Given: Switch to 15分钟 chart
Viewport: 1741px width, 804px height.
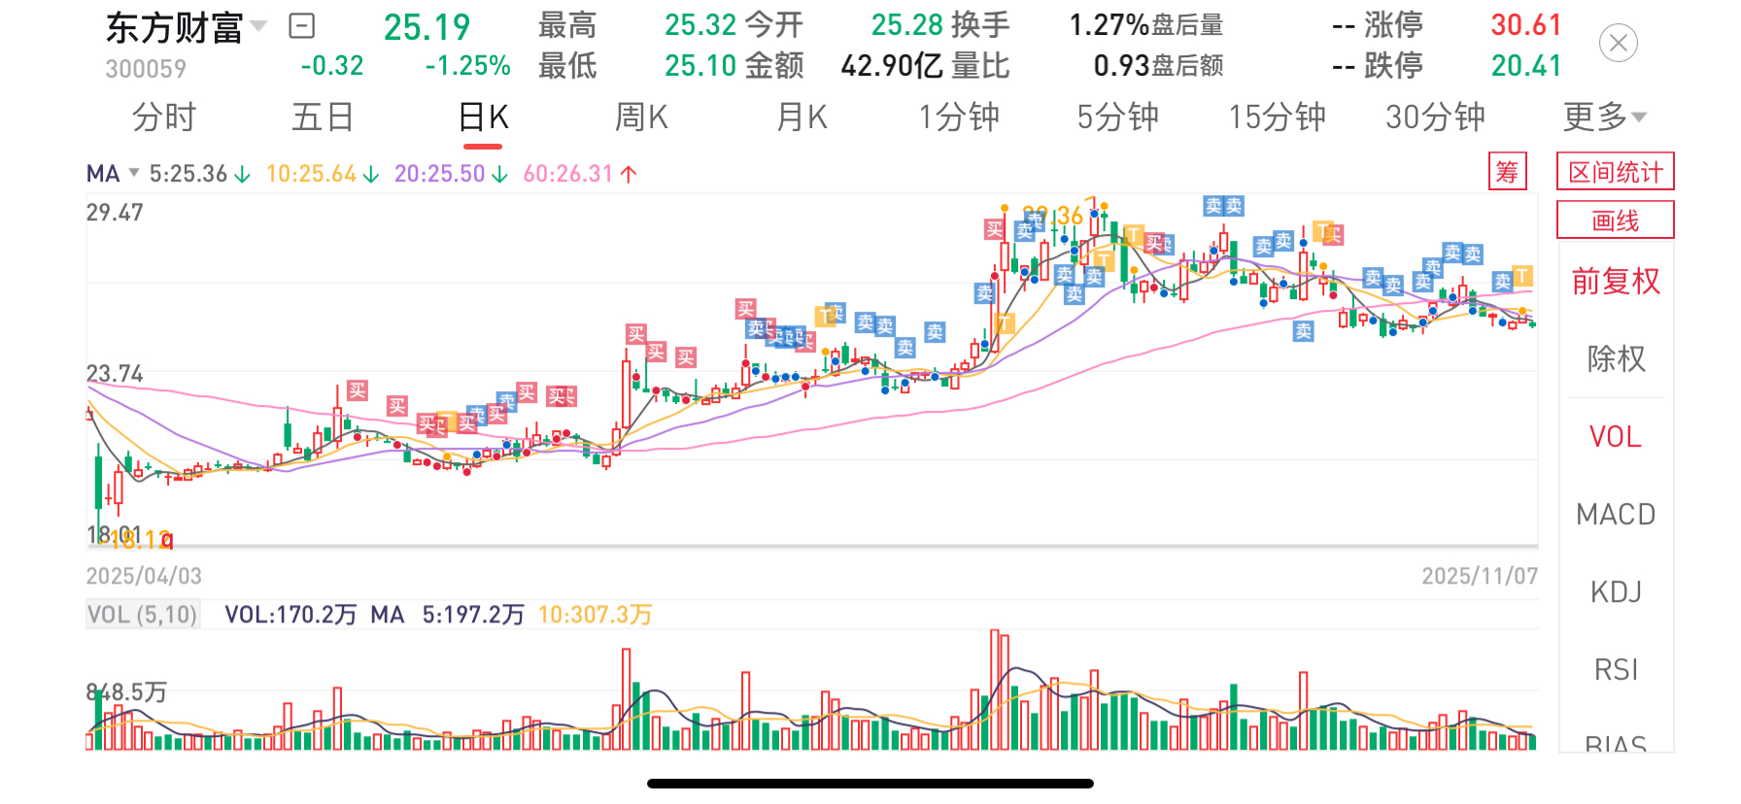Looking at the screenshot, I should pos(1277,117).
